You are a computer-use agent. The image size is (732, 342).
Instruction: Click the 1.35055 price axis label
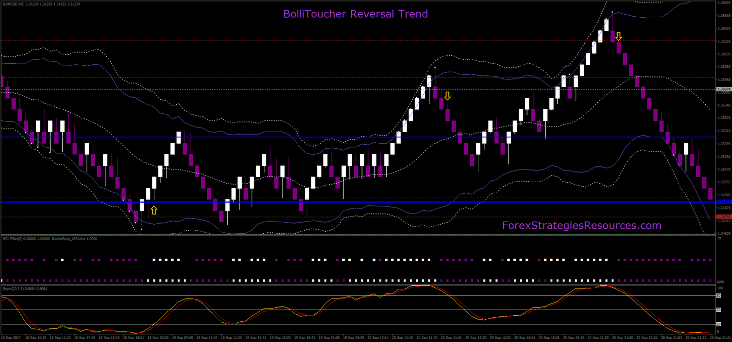724,182
